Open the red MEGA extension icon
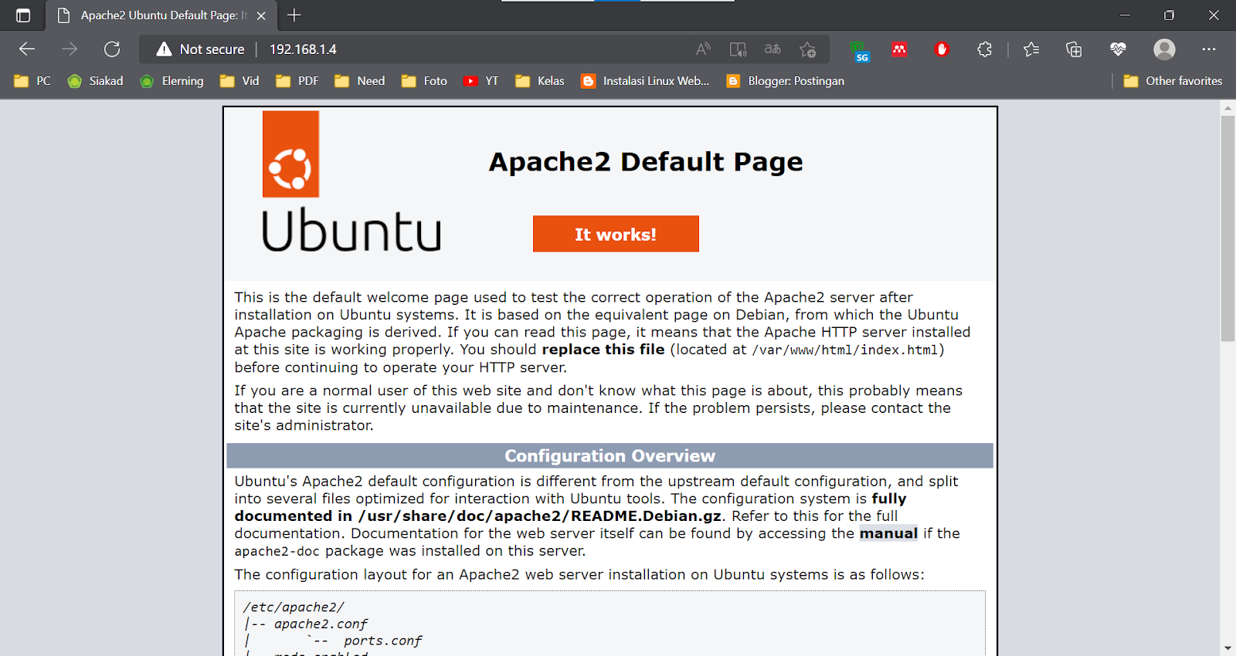1236x656 pixels. point(899,49)
